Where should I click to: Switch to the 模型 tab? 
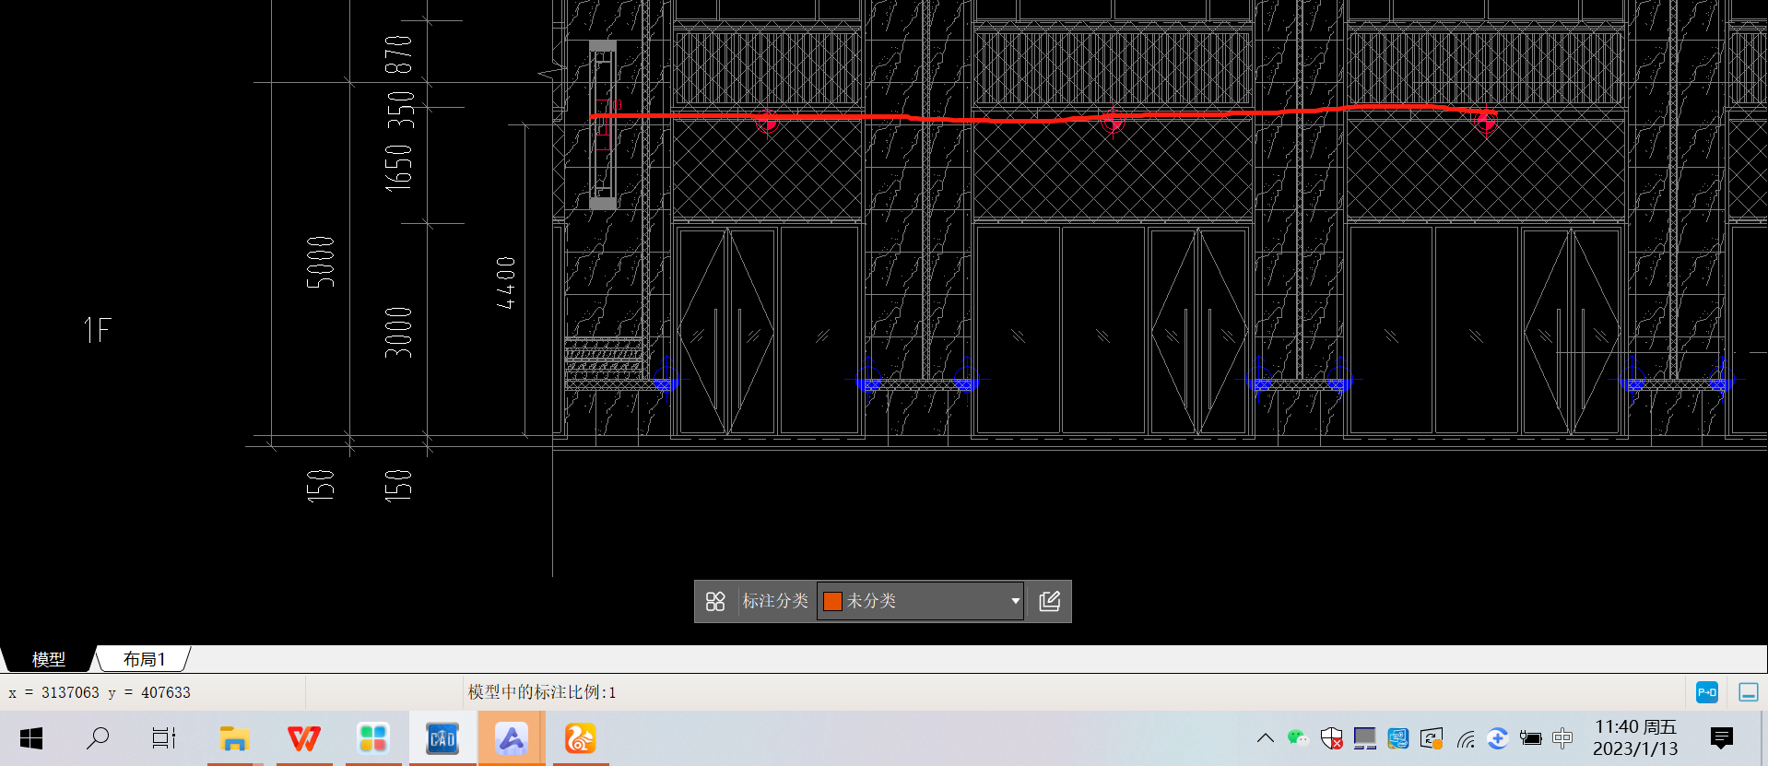click(x=48, y=659)
